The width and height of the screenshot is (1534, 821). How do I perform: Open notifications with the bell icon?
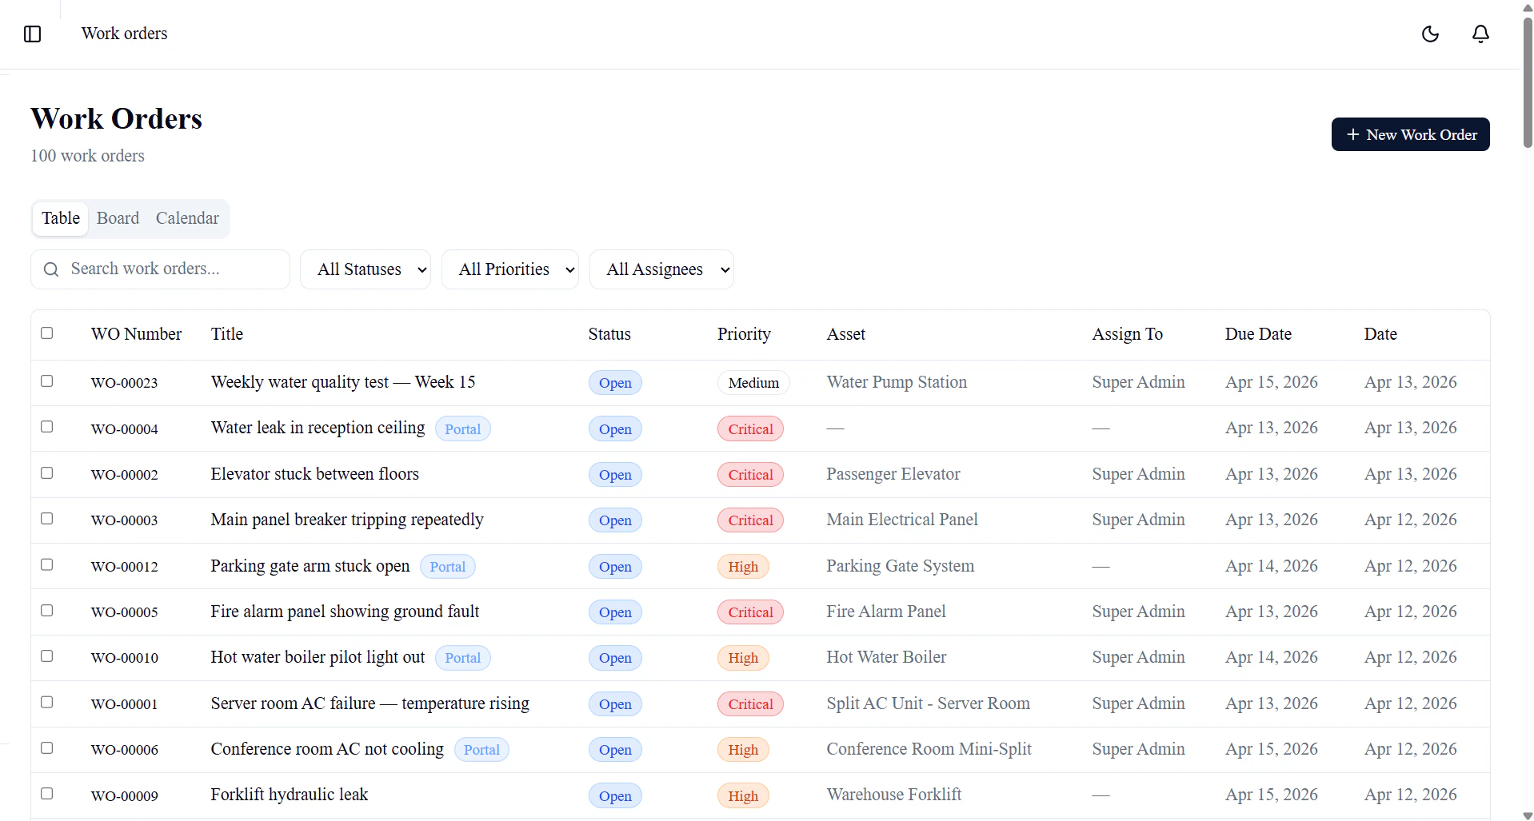pyautogui.click(x=1480, y=34)
